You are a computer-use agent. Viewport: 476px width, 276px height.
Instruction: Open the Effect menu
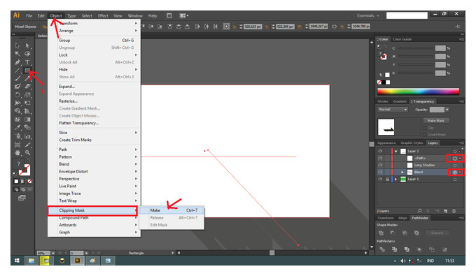(103, 15)
